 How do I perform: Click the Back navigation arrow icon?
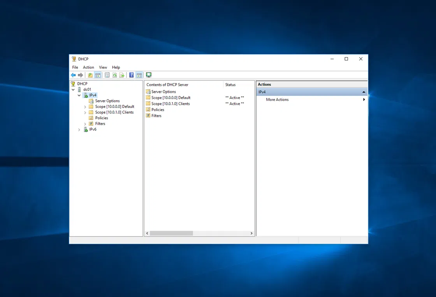73,75
